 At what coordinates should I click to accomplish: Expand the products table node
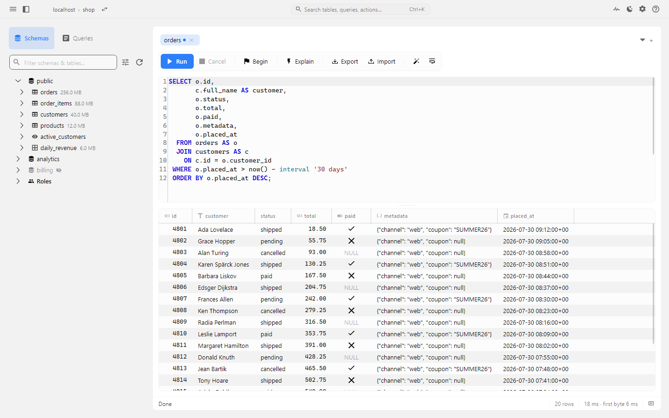tap(22, 125)
